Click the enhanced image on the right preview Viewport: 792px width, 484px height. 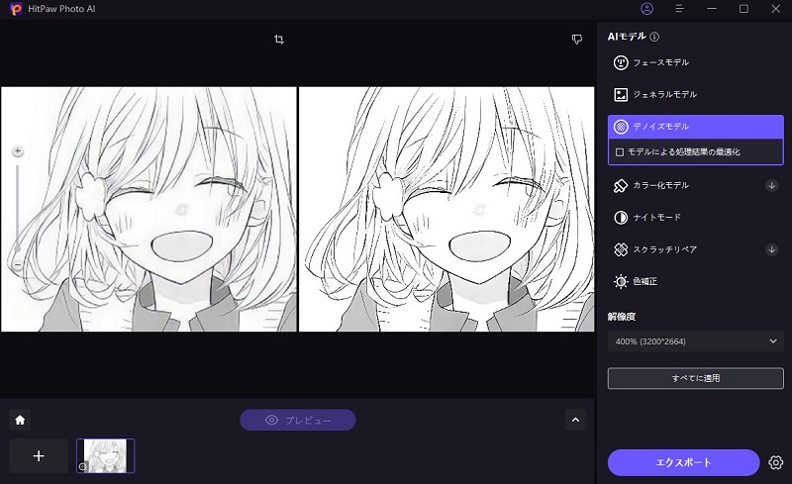tap(446, 209)
